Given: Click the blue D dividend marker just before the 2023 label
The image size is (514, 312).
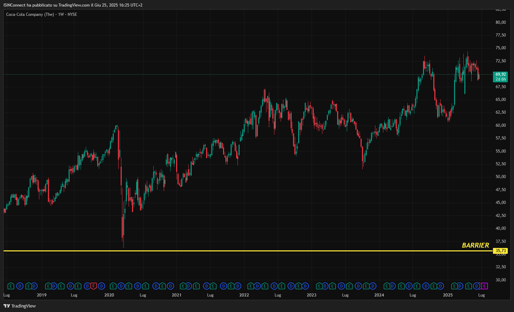Looking at the screenshot, I should 305,286.
